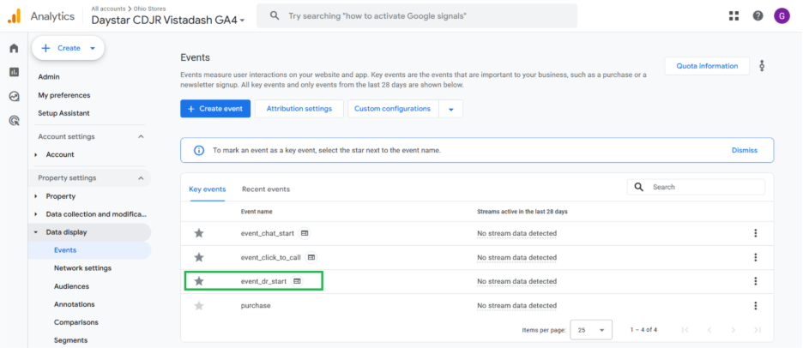Open more options for event_dr_start row
This screenshot has height=348, width=803.
coord(755,281)
